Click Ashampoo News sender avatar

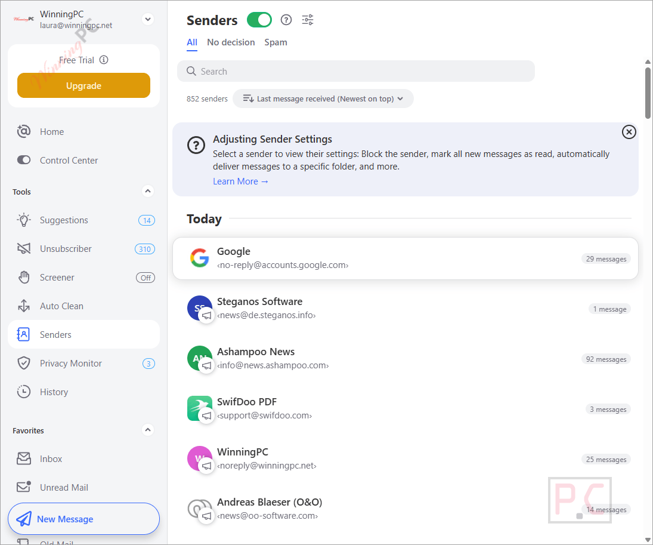200,358
